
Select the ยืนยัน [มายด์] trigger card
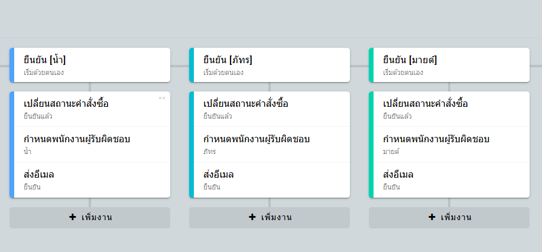point(449,65)
